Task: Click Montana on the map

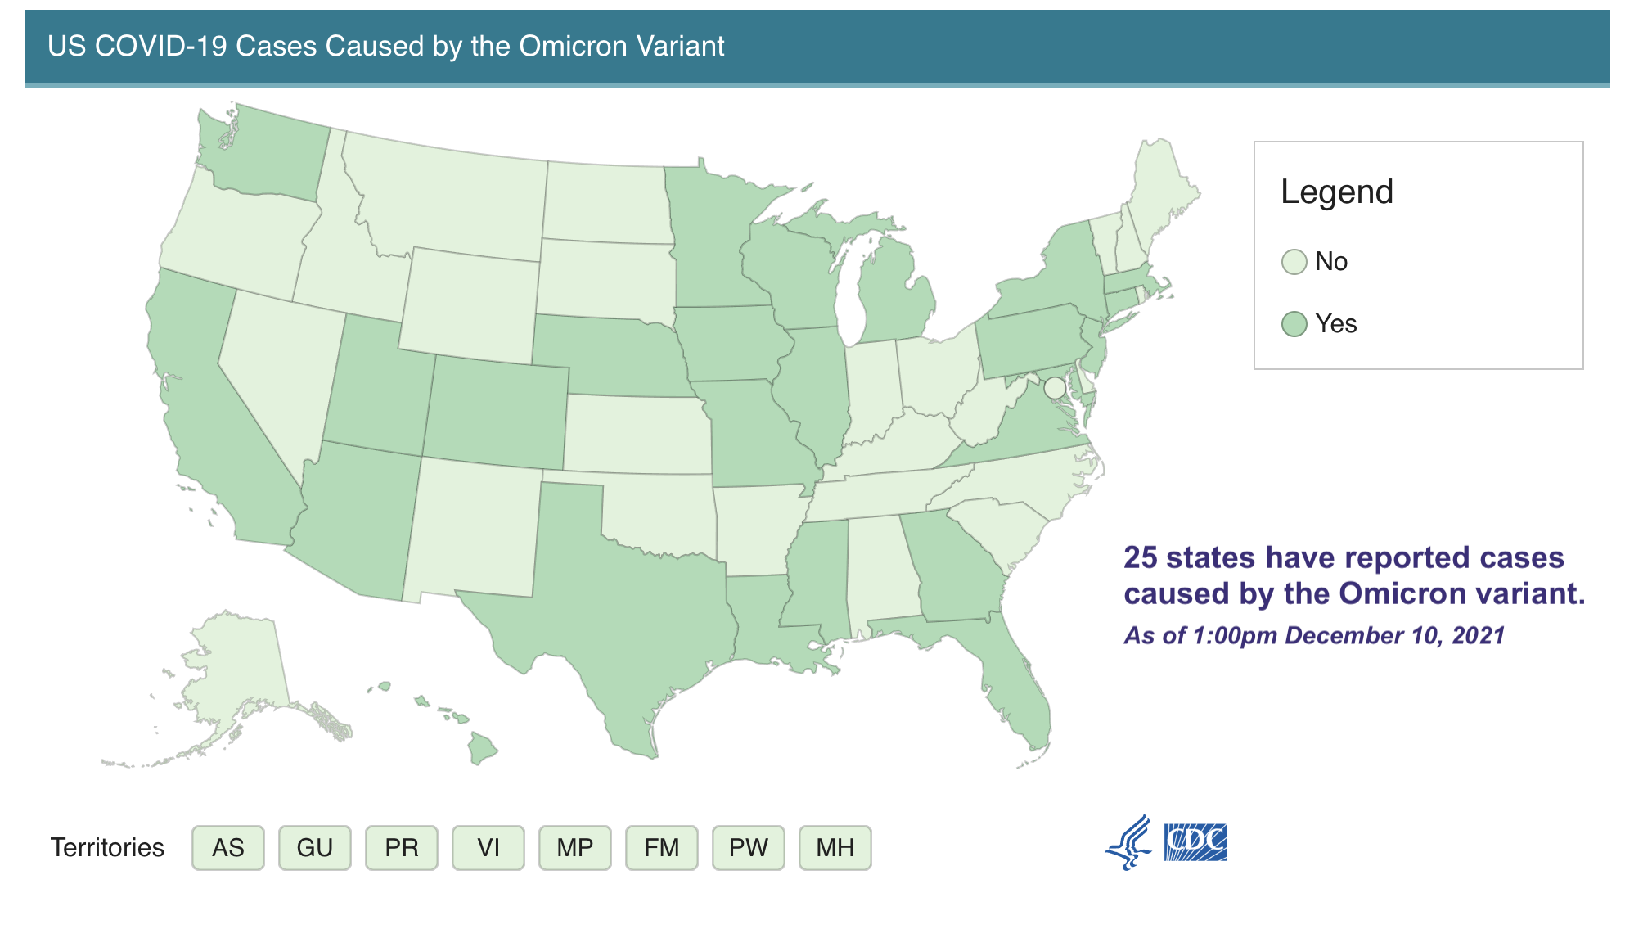Action: pyautogui.click(x=450, y=196)
